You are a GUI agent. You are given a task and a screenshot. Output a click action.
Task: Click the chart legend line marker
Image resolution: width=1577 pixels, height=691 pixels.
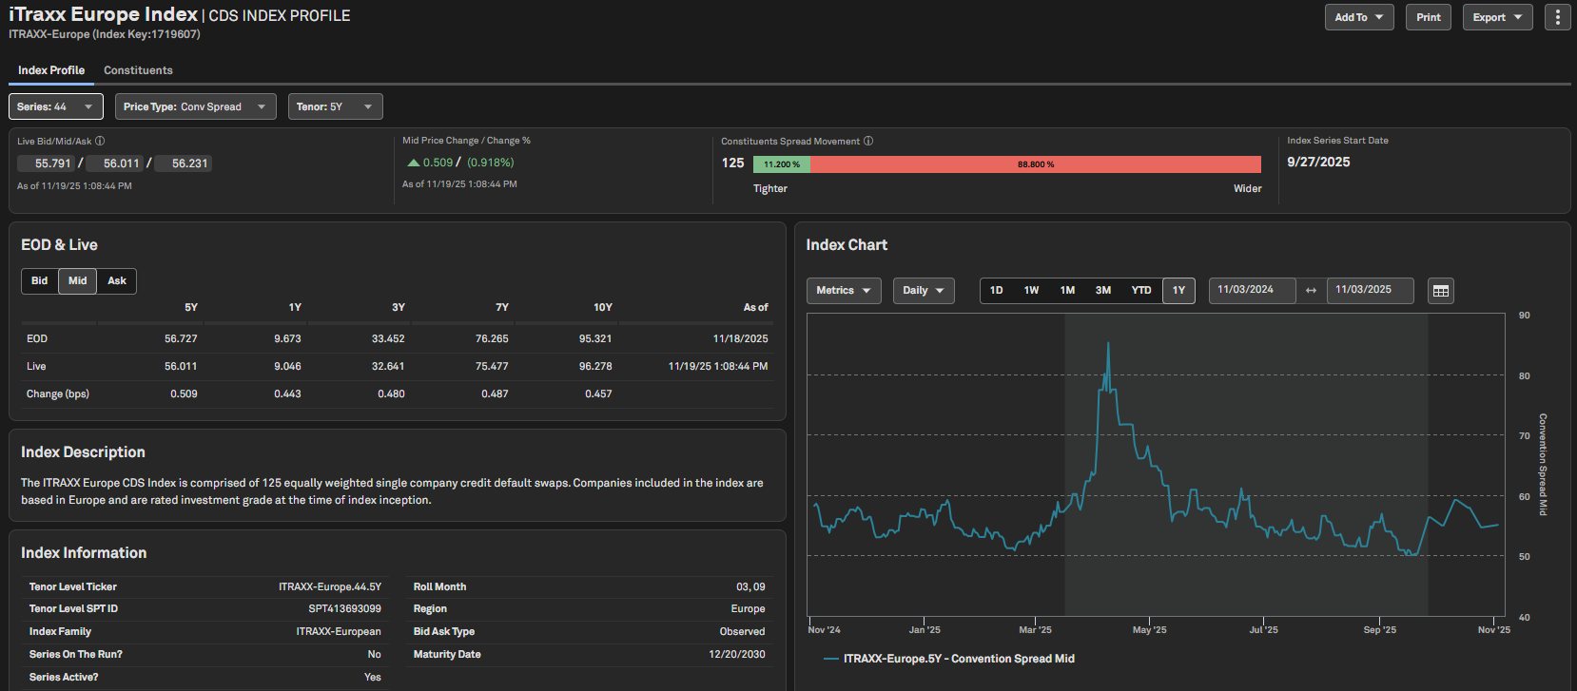(x=830, y=659)
